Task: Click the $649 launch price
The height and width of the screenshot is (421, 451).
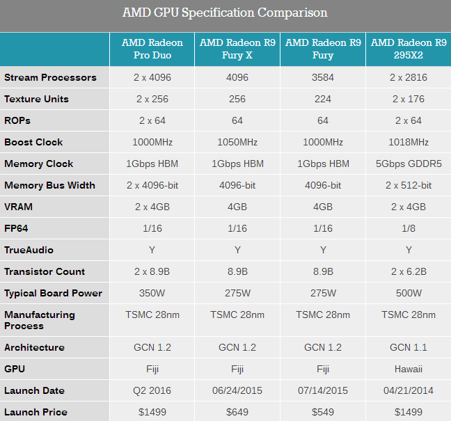Action: 237,412
